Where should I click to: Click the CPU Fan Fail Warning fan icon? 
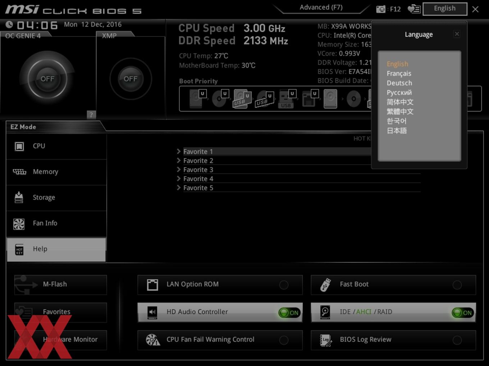click(153, 340)
